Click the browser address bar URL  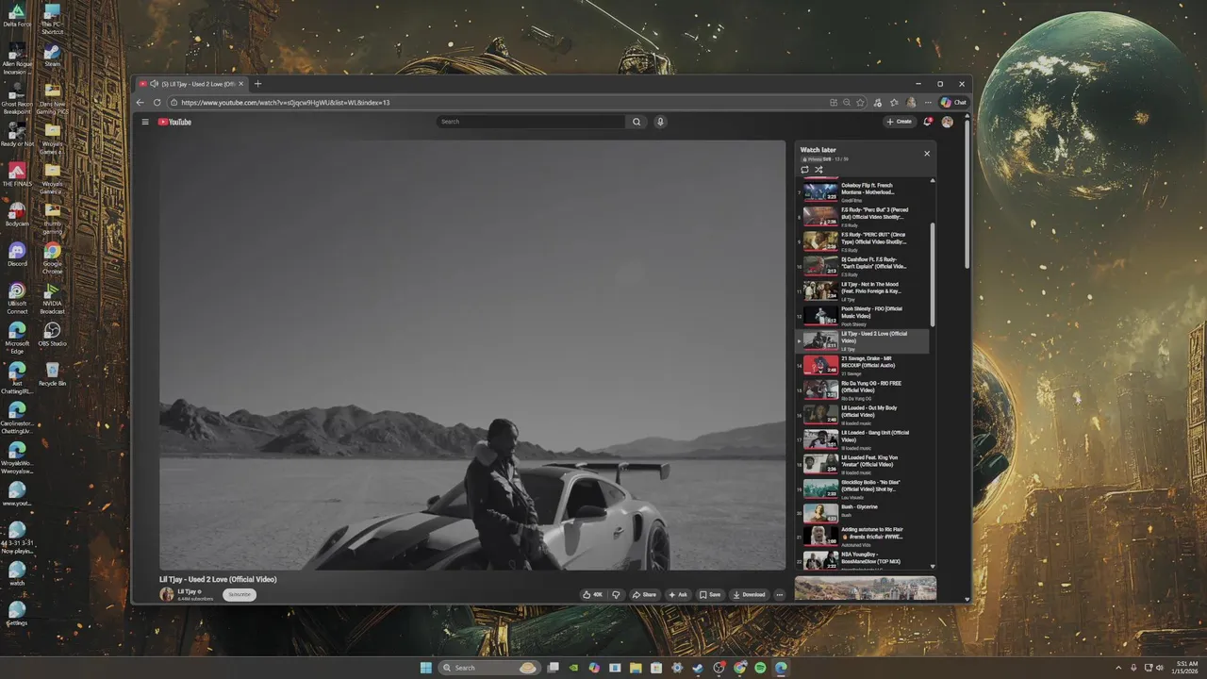[286, 102]
